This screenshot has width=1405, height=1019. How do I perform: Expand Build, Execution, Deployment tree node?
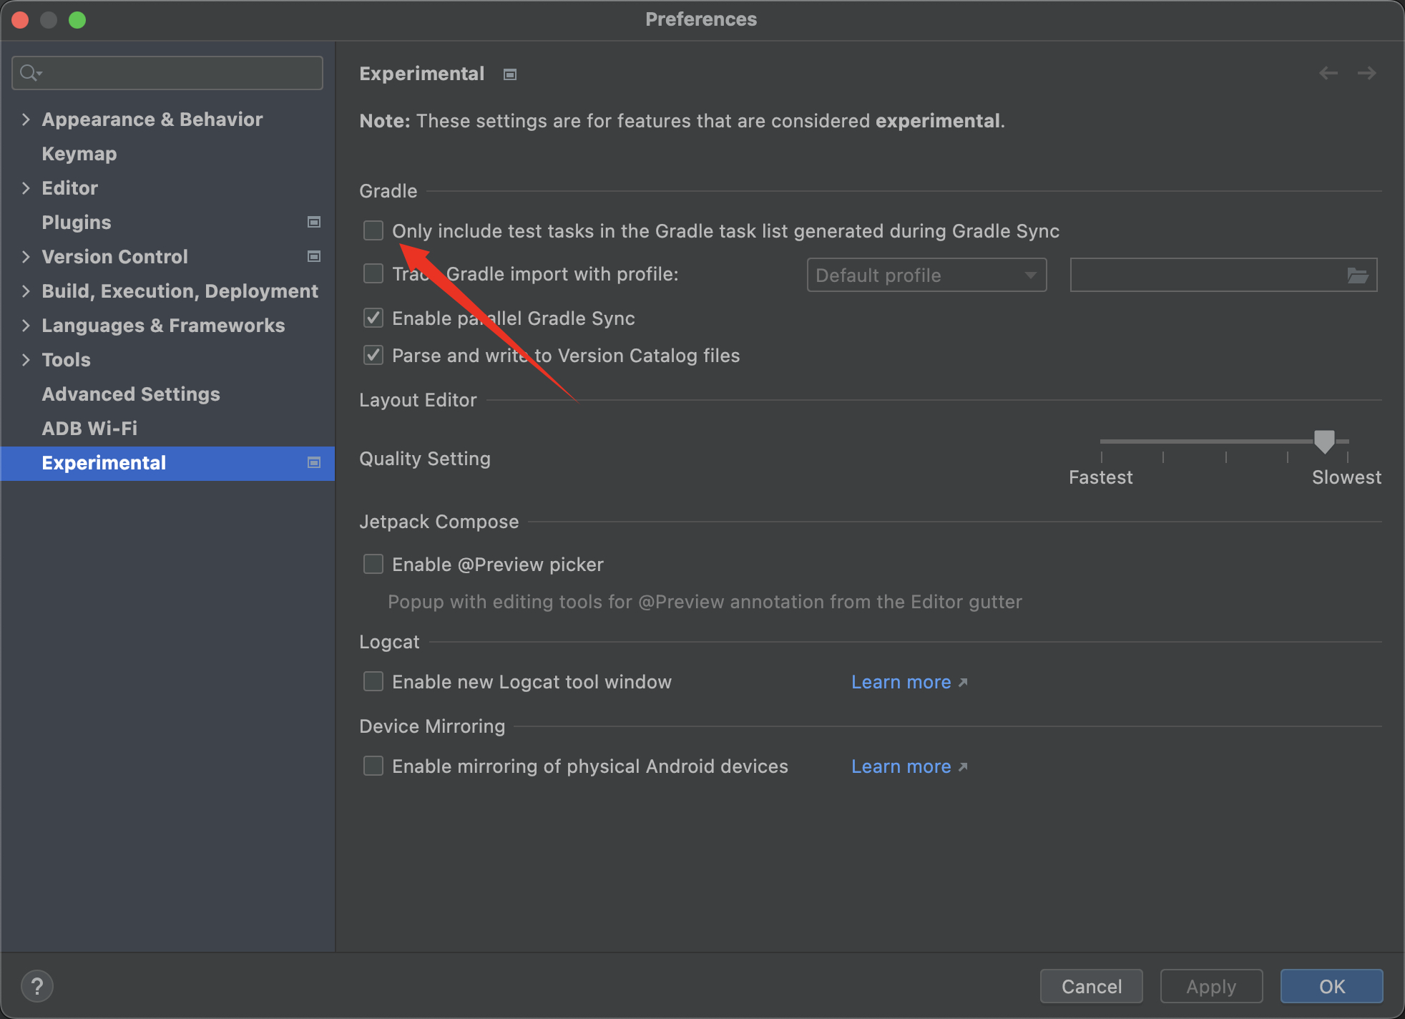(x=26, y=291)
